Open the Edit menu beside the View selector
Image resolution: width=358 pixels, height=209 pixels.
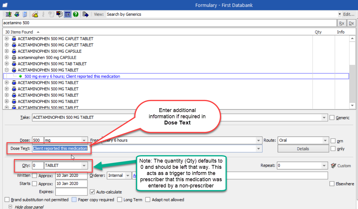pos(349,14)
